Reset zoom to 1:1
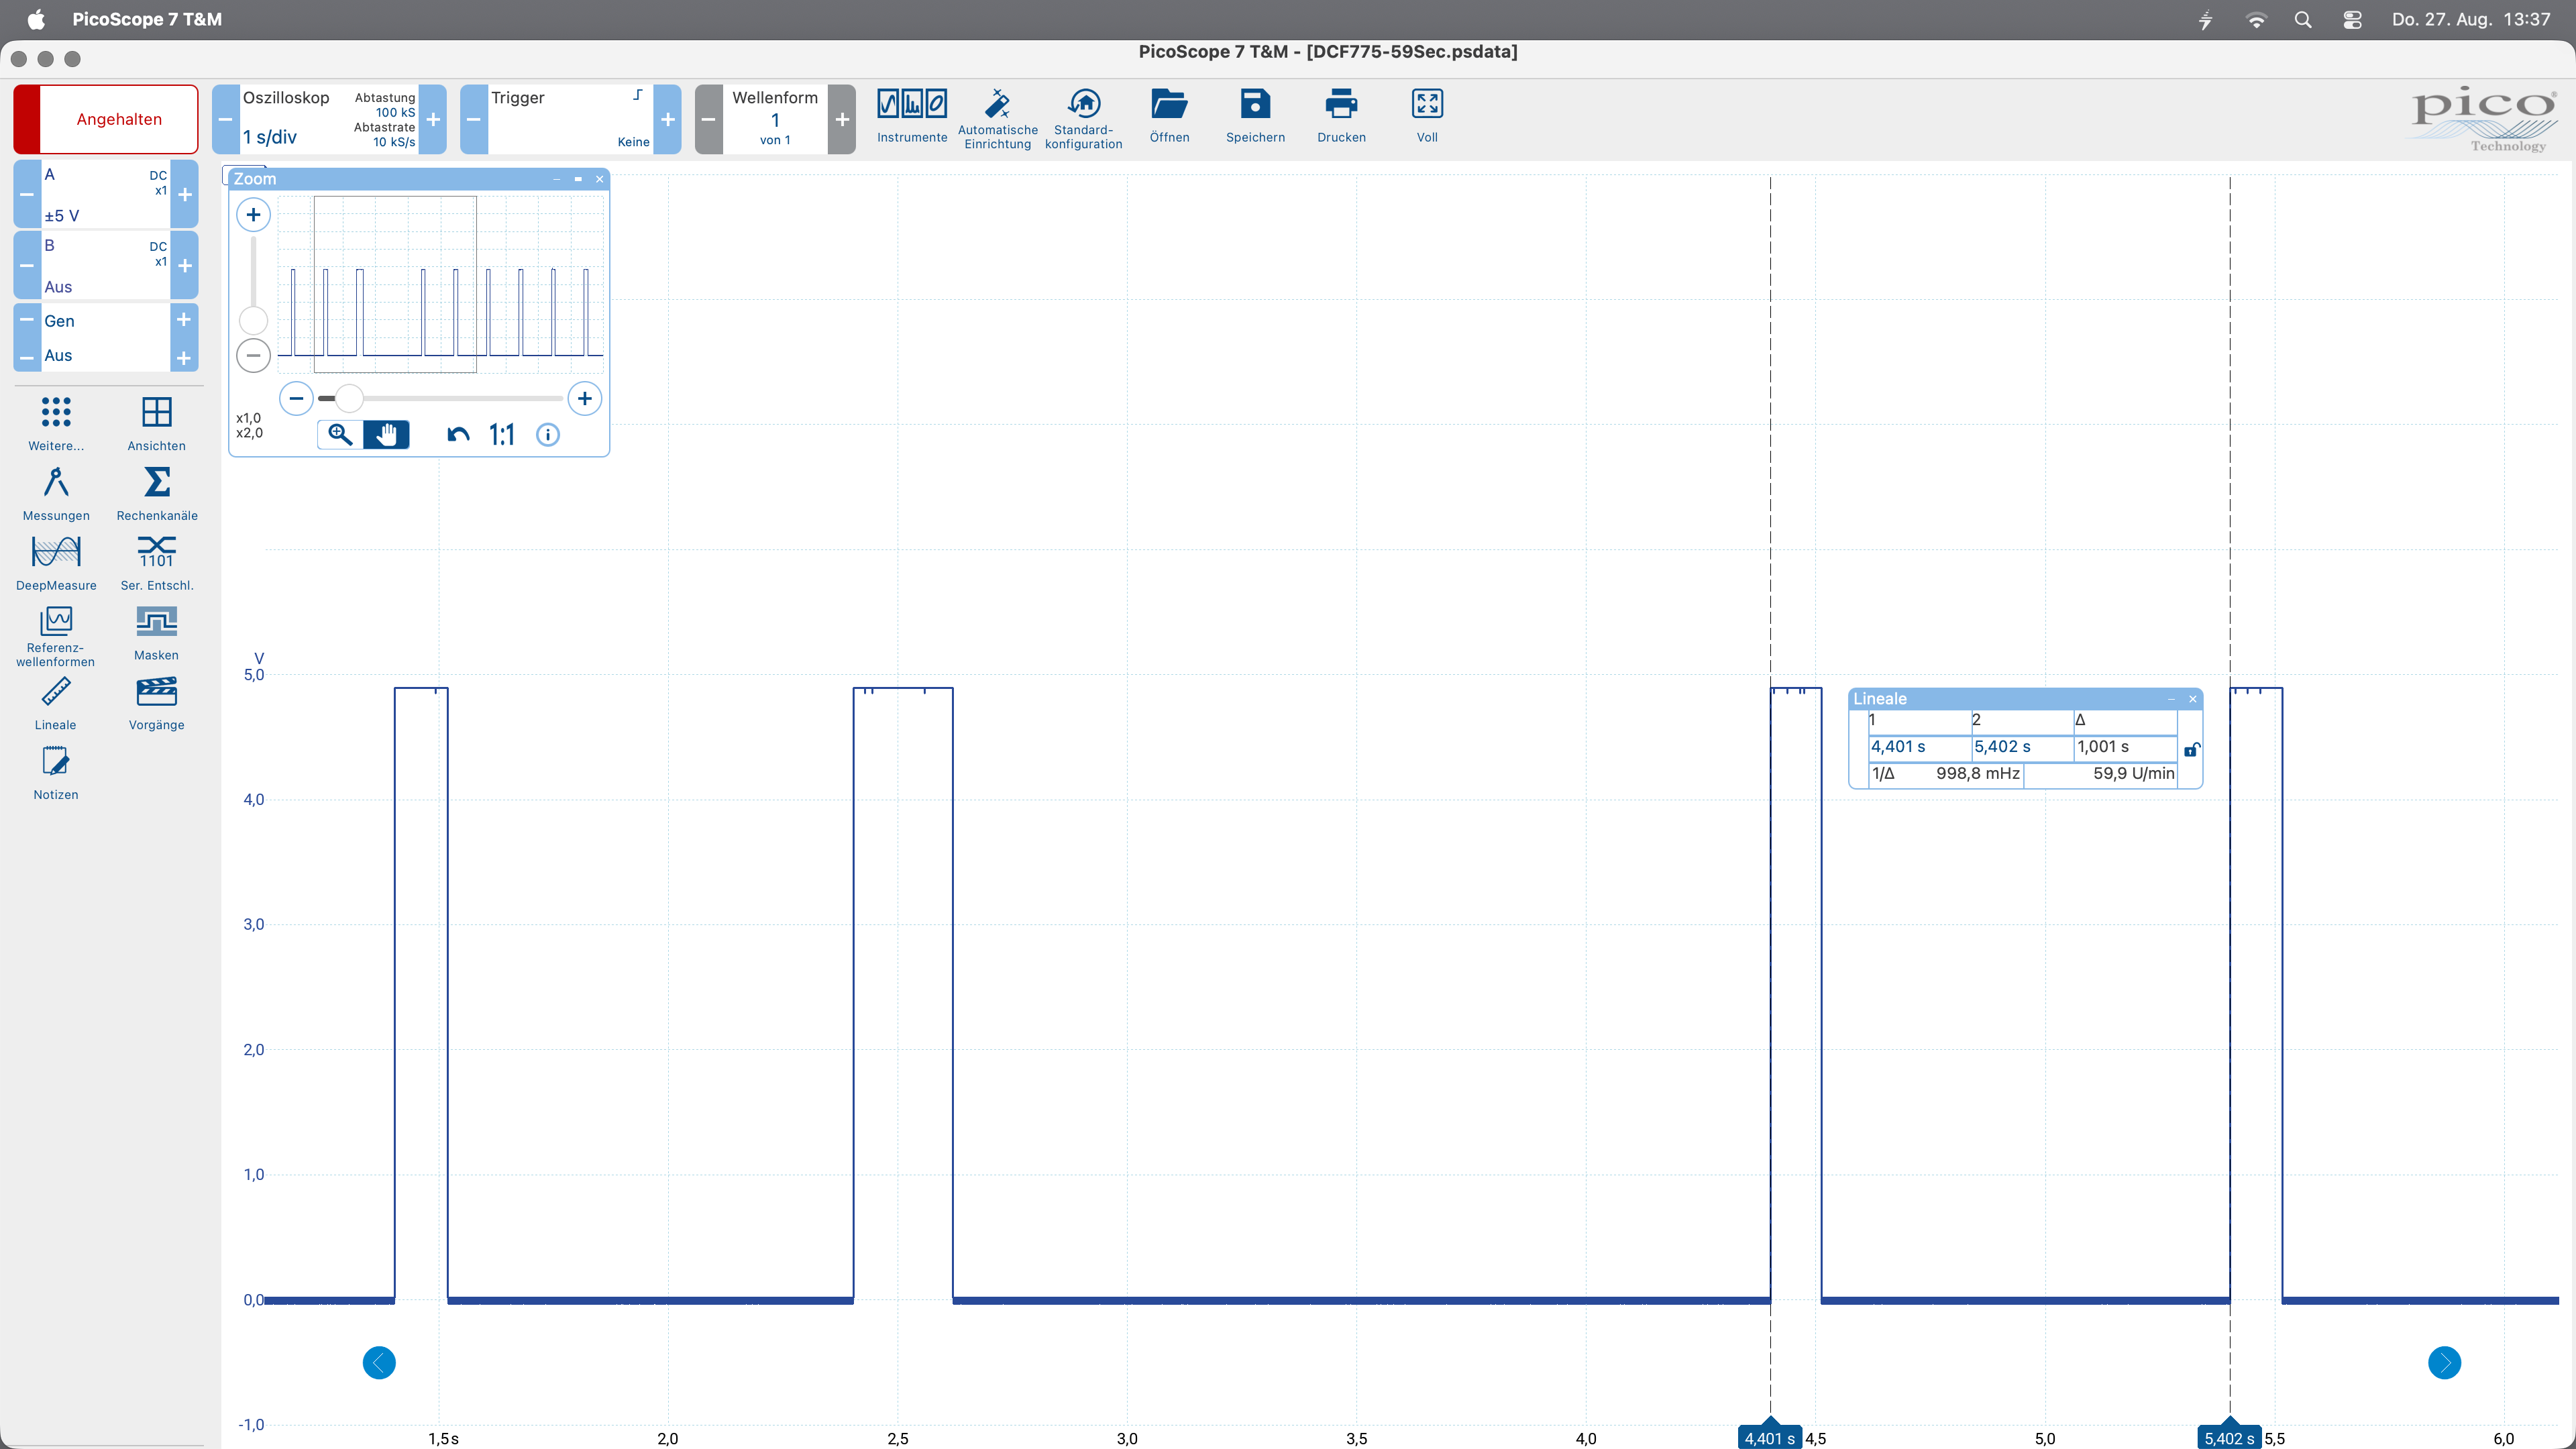 (x=502, y=435)
